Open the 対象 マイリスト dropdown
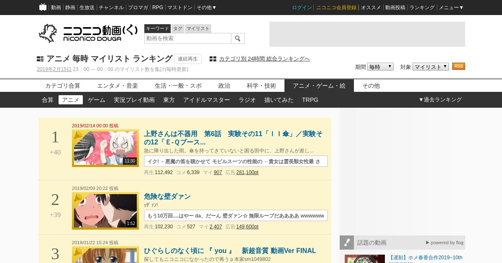The width and height of the screenshot is (502, 263). tap(430, 67)
